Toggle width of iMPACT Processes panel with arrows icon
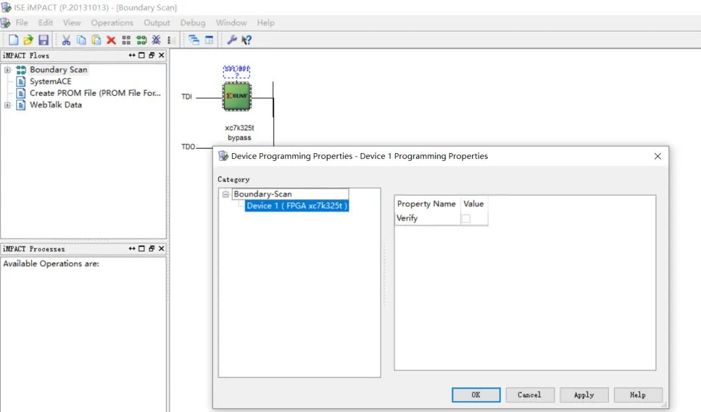701x412 pixels. tap(132, 248)
